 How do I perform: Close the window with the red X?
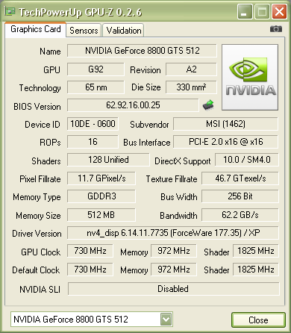click(279, 11)
